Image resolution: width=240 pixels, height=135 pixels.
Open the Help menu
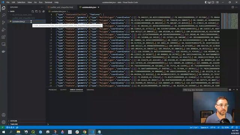(x=57, y=2)
